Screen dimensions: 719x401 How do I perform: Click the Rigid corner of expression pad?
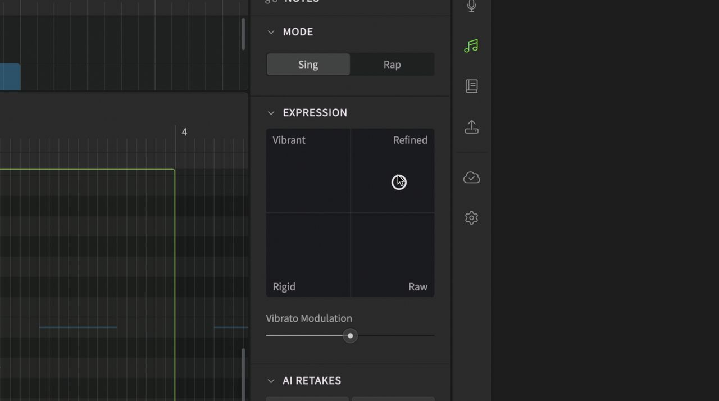[284, 286]
